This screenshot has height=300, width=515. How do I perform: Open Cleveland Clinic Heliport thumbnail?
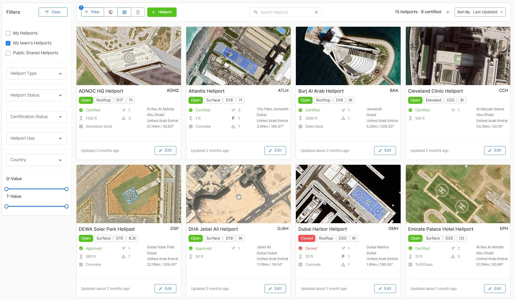(x=458, y=56)
